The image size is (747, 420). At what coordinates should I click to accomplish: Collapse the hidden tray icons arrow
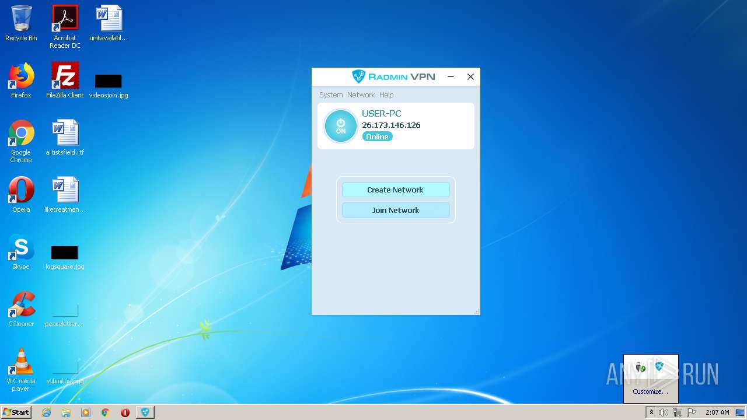coord(651,412)
